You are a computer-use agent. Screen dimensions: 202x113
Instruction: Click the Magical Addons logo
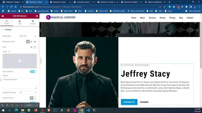[61, 17]
